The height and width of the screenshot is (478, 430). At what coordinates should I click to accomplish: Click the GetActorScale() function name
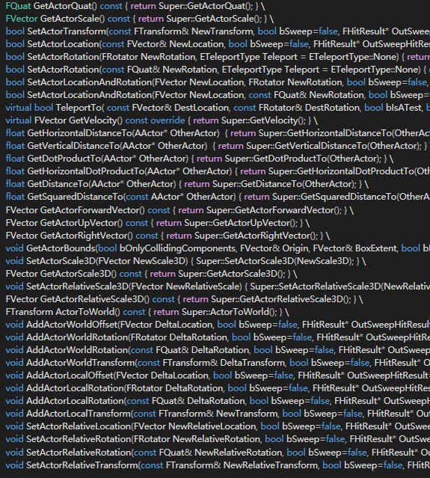point(73,19)
